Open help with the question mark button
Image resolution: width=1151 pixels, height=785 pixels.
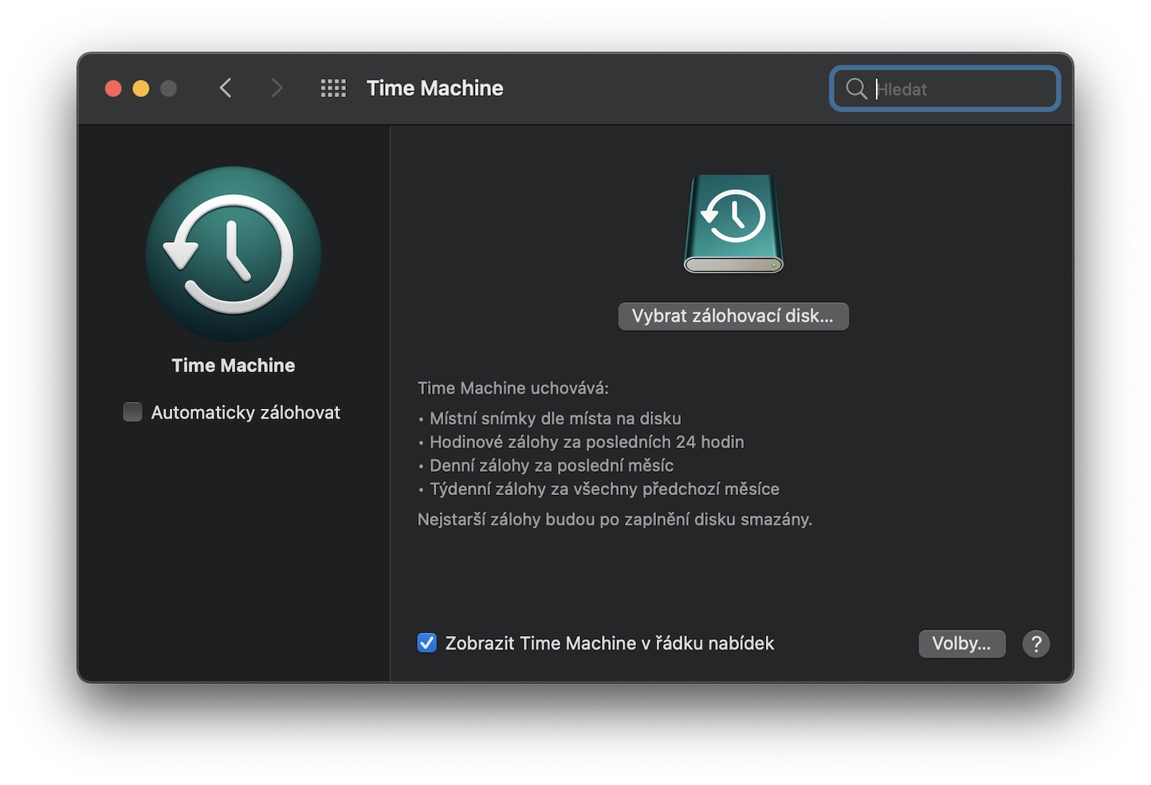1036,644
